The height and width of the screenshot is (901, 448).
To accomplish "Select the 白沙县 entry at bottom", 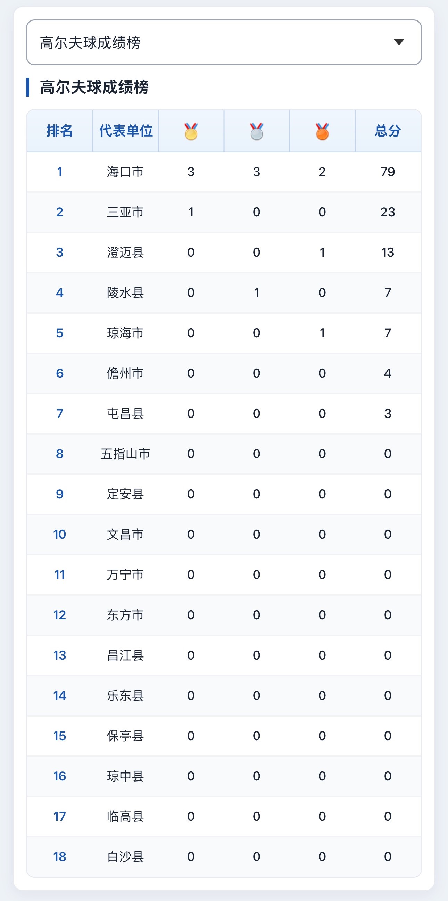I will pos(125,857).
